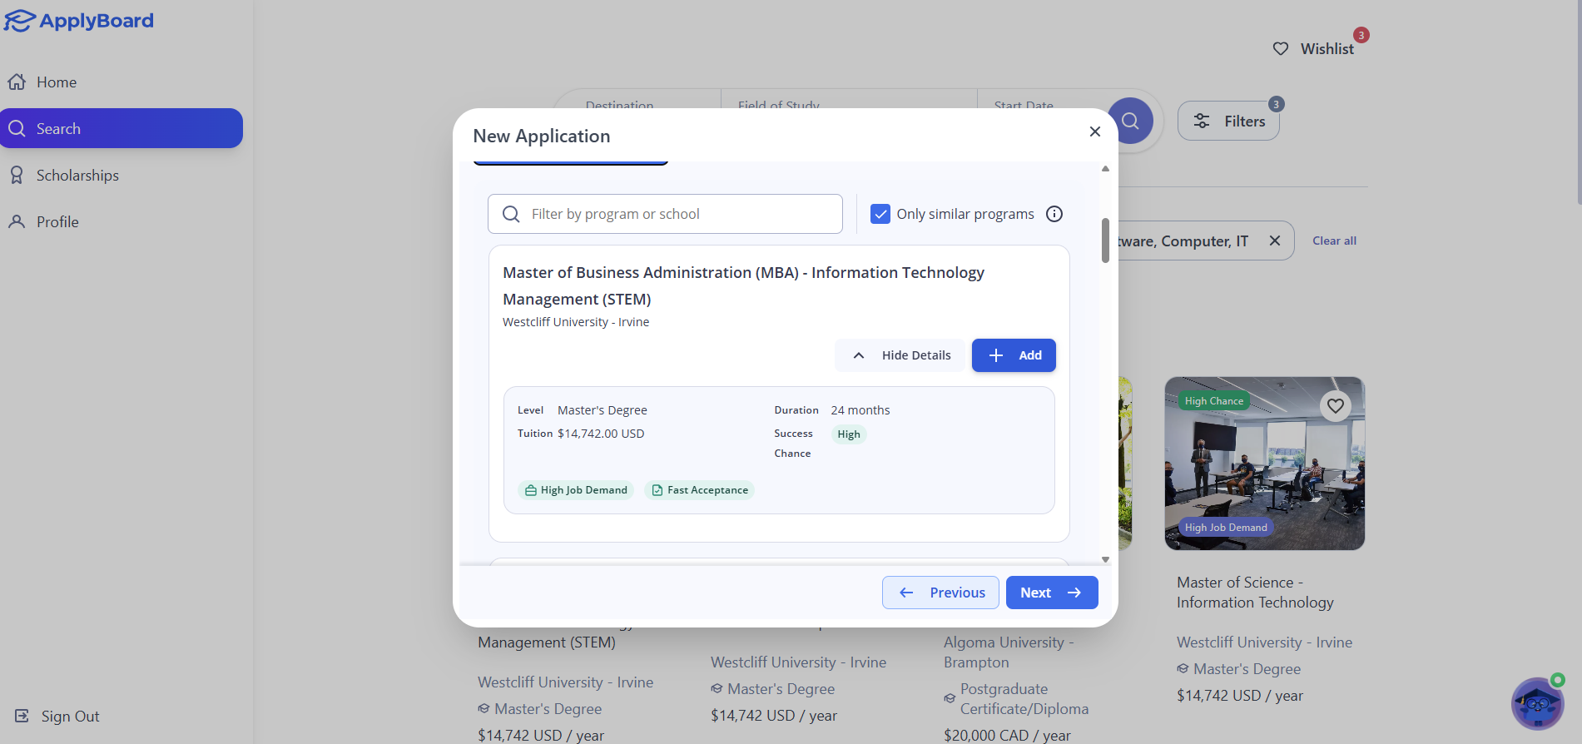Click Sign Out
Viewport: 1582px width, 744px height.
(57, 717)
